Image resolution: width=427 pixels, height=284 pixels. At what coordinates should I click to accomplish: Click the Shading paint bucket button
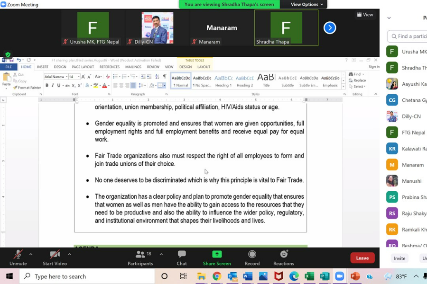[152, 85]
